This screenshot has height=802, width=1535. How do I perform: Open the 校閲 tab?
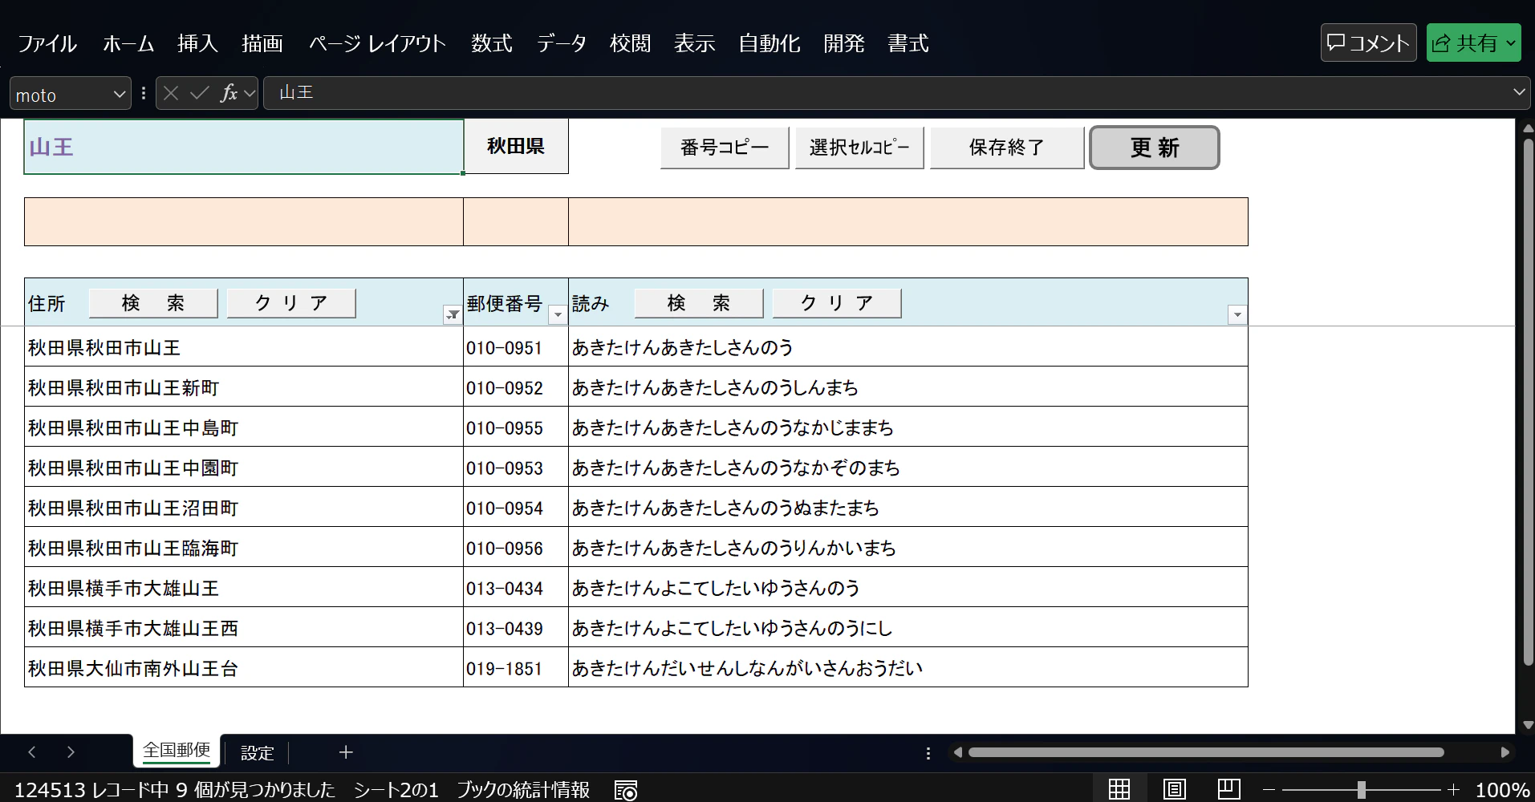pos(630,43)
